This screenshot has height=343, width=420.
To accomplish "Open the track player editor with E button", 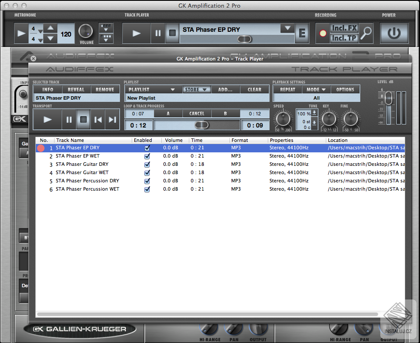I will (302, 33).
